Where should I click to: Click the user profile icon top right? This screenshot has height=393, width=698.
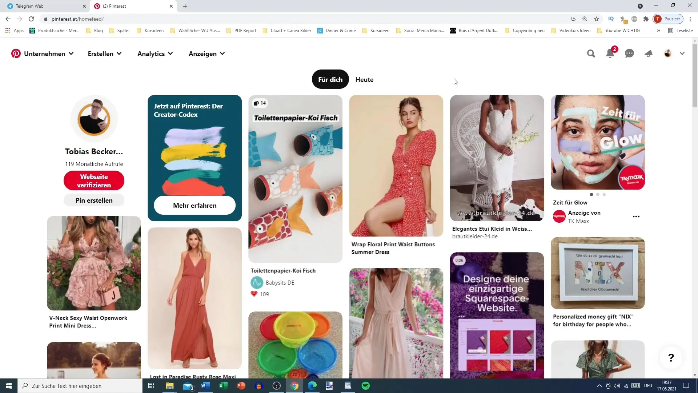click(668, 53)
